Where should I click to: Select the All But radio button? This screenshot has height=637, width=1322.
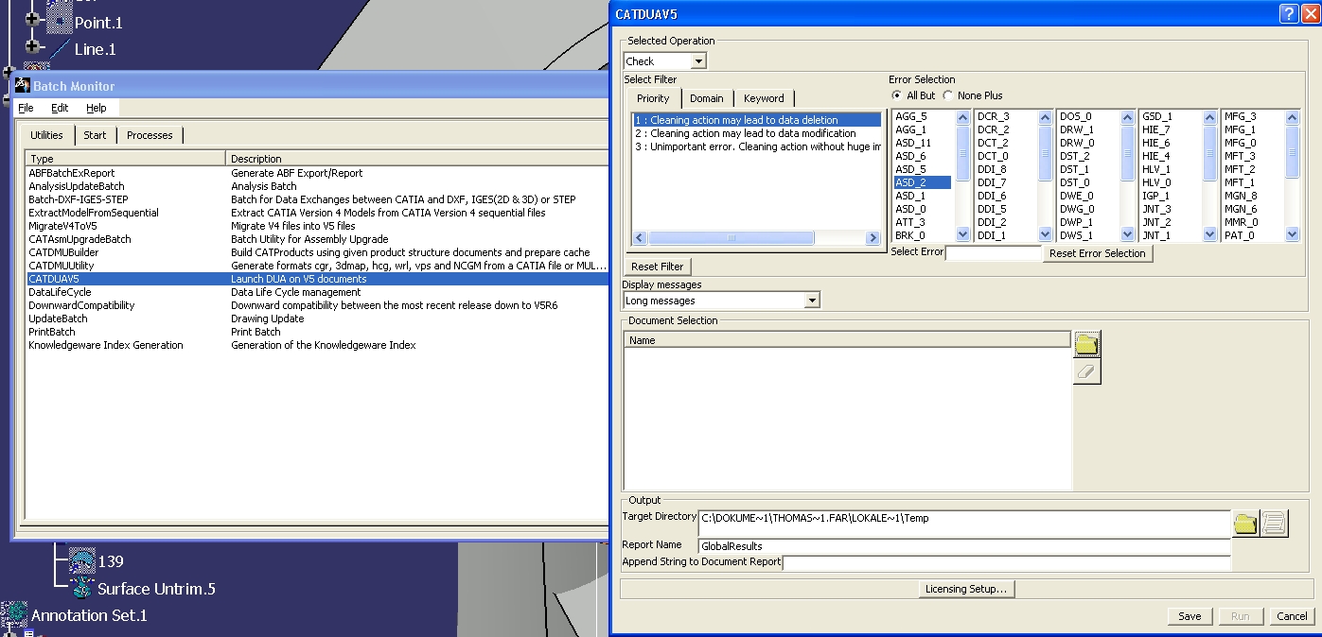point(897,95)
